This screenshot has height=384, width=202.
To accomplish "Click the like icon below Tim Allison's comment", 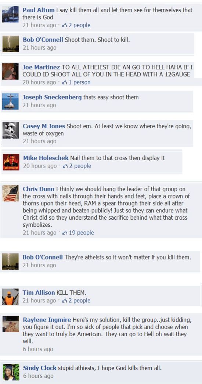I will click(x=65, y=301).
